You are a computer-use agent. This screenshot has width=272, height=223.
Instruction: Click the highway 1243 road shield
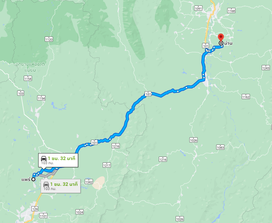pos(265,68)
